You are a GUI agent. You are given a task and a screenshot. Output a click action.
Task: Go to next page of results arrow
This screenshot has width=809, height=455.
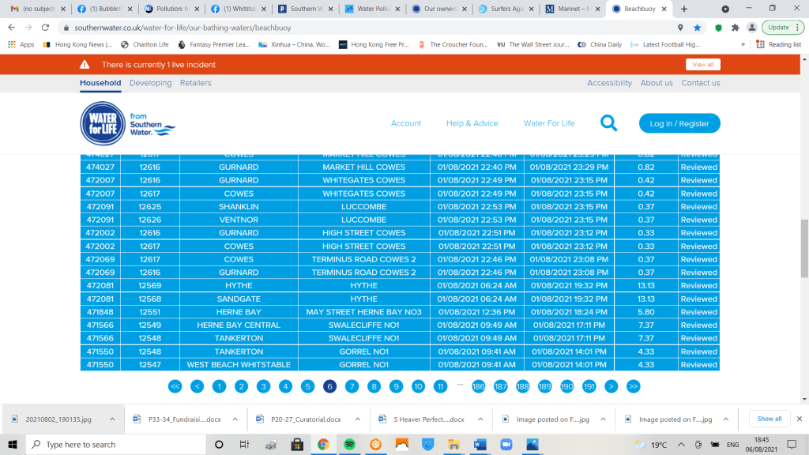[x=611, y=386]
